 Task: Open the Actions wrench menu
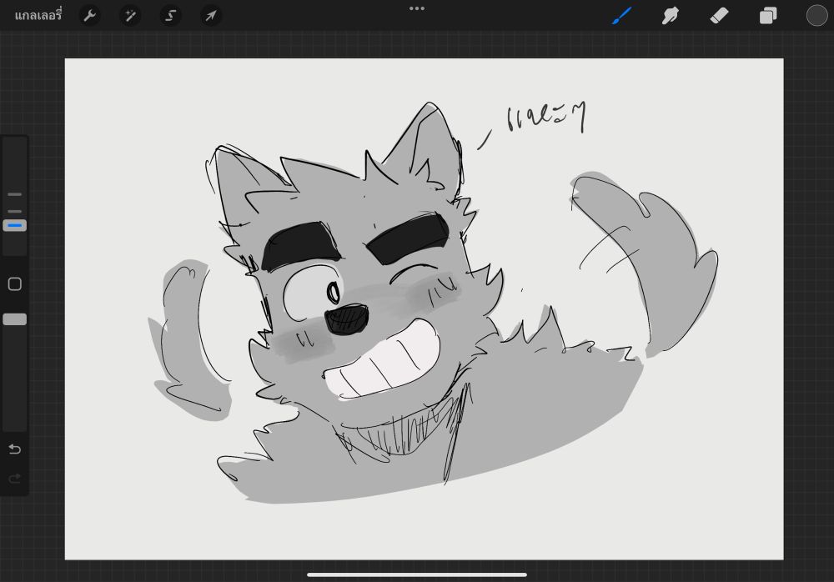[89, 16]
